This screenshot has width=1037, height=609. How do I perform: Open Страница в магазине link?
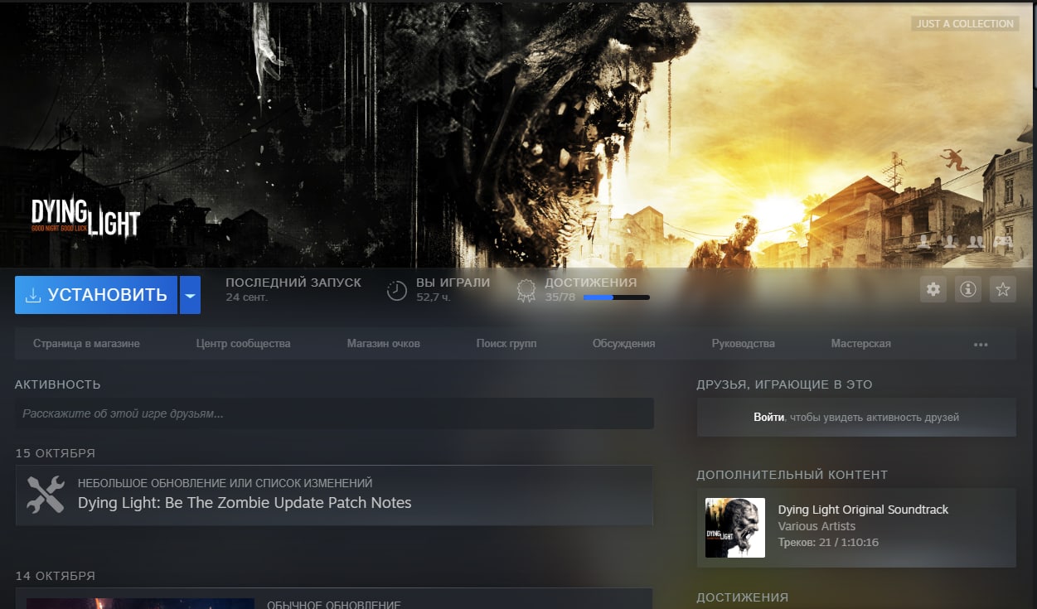pos(86,344)
